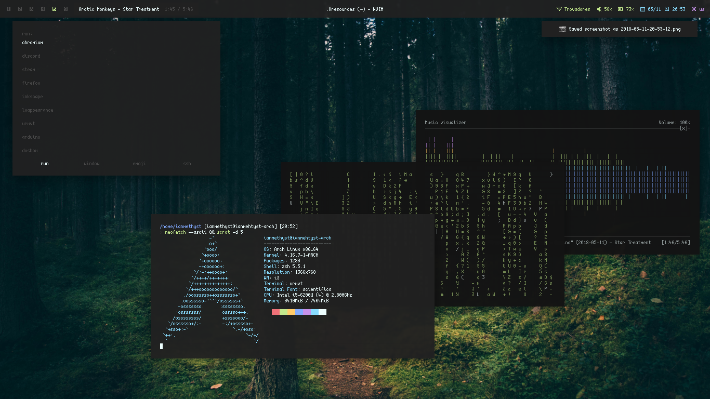
Task: Select the highlighted workspace 5 indicator
Action: coord(54,9)
